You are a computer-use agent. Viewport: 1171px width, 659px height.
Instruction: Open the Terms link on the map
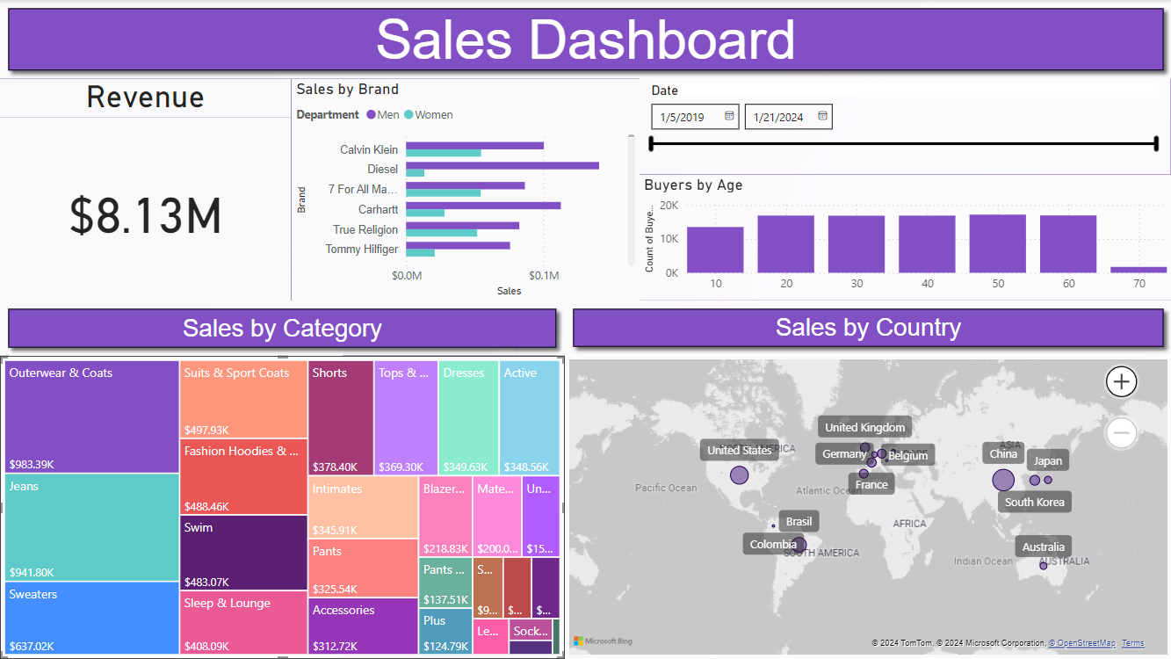coord(1132,643)
